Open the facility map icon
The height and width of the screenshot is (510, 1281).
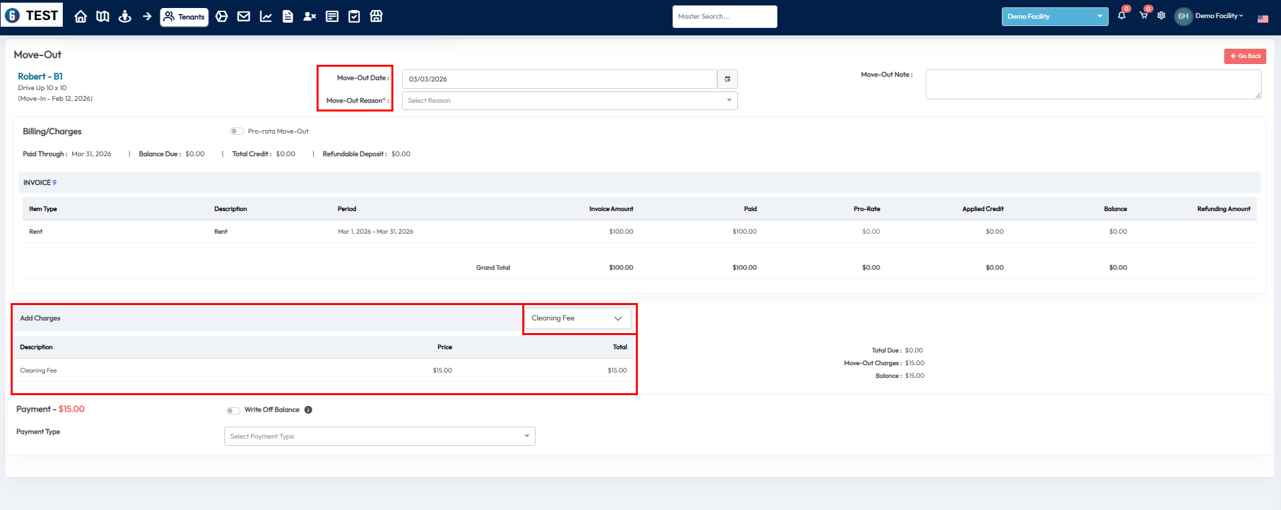pyautogui.click(x=103, y=17)
